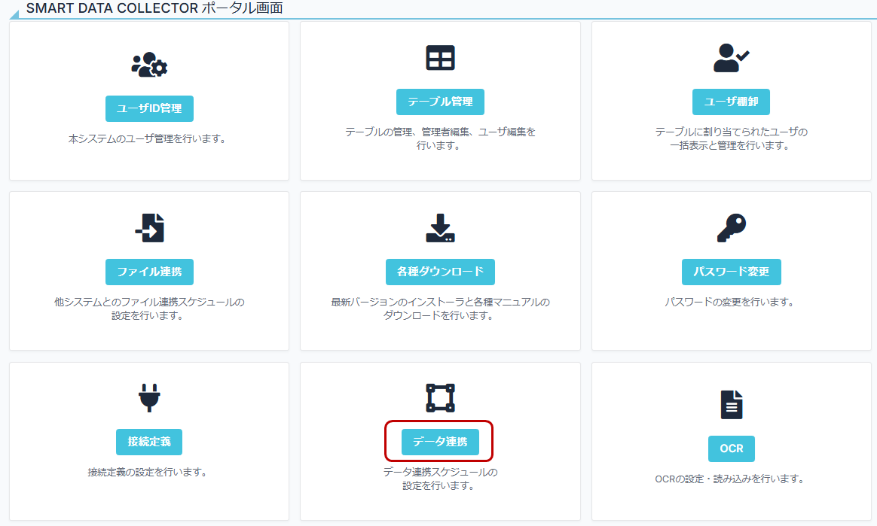Click the square nodes icon above データ連携
877x526 pixels.
pos(440,398)
